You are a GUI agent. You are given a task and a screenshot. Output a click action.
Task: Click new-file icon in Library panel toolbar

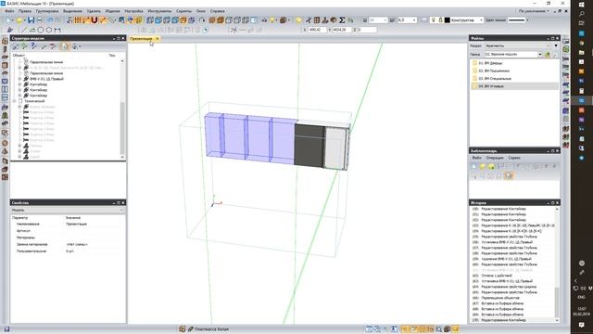pos(473,166)
